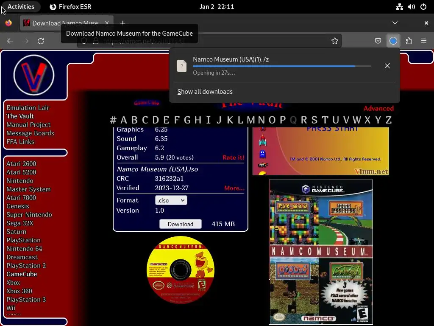Go back to the previous page
434x326 pixels.
[x=10, y=41]
